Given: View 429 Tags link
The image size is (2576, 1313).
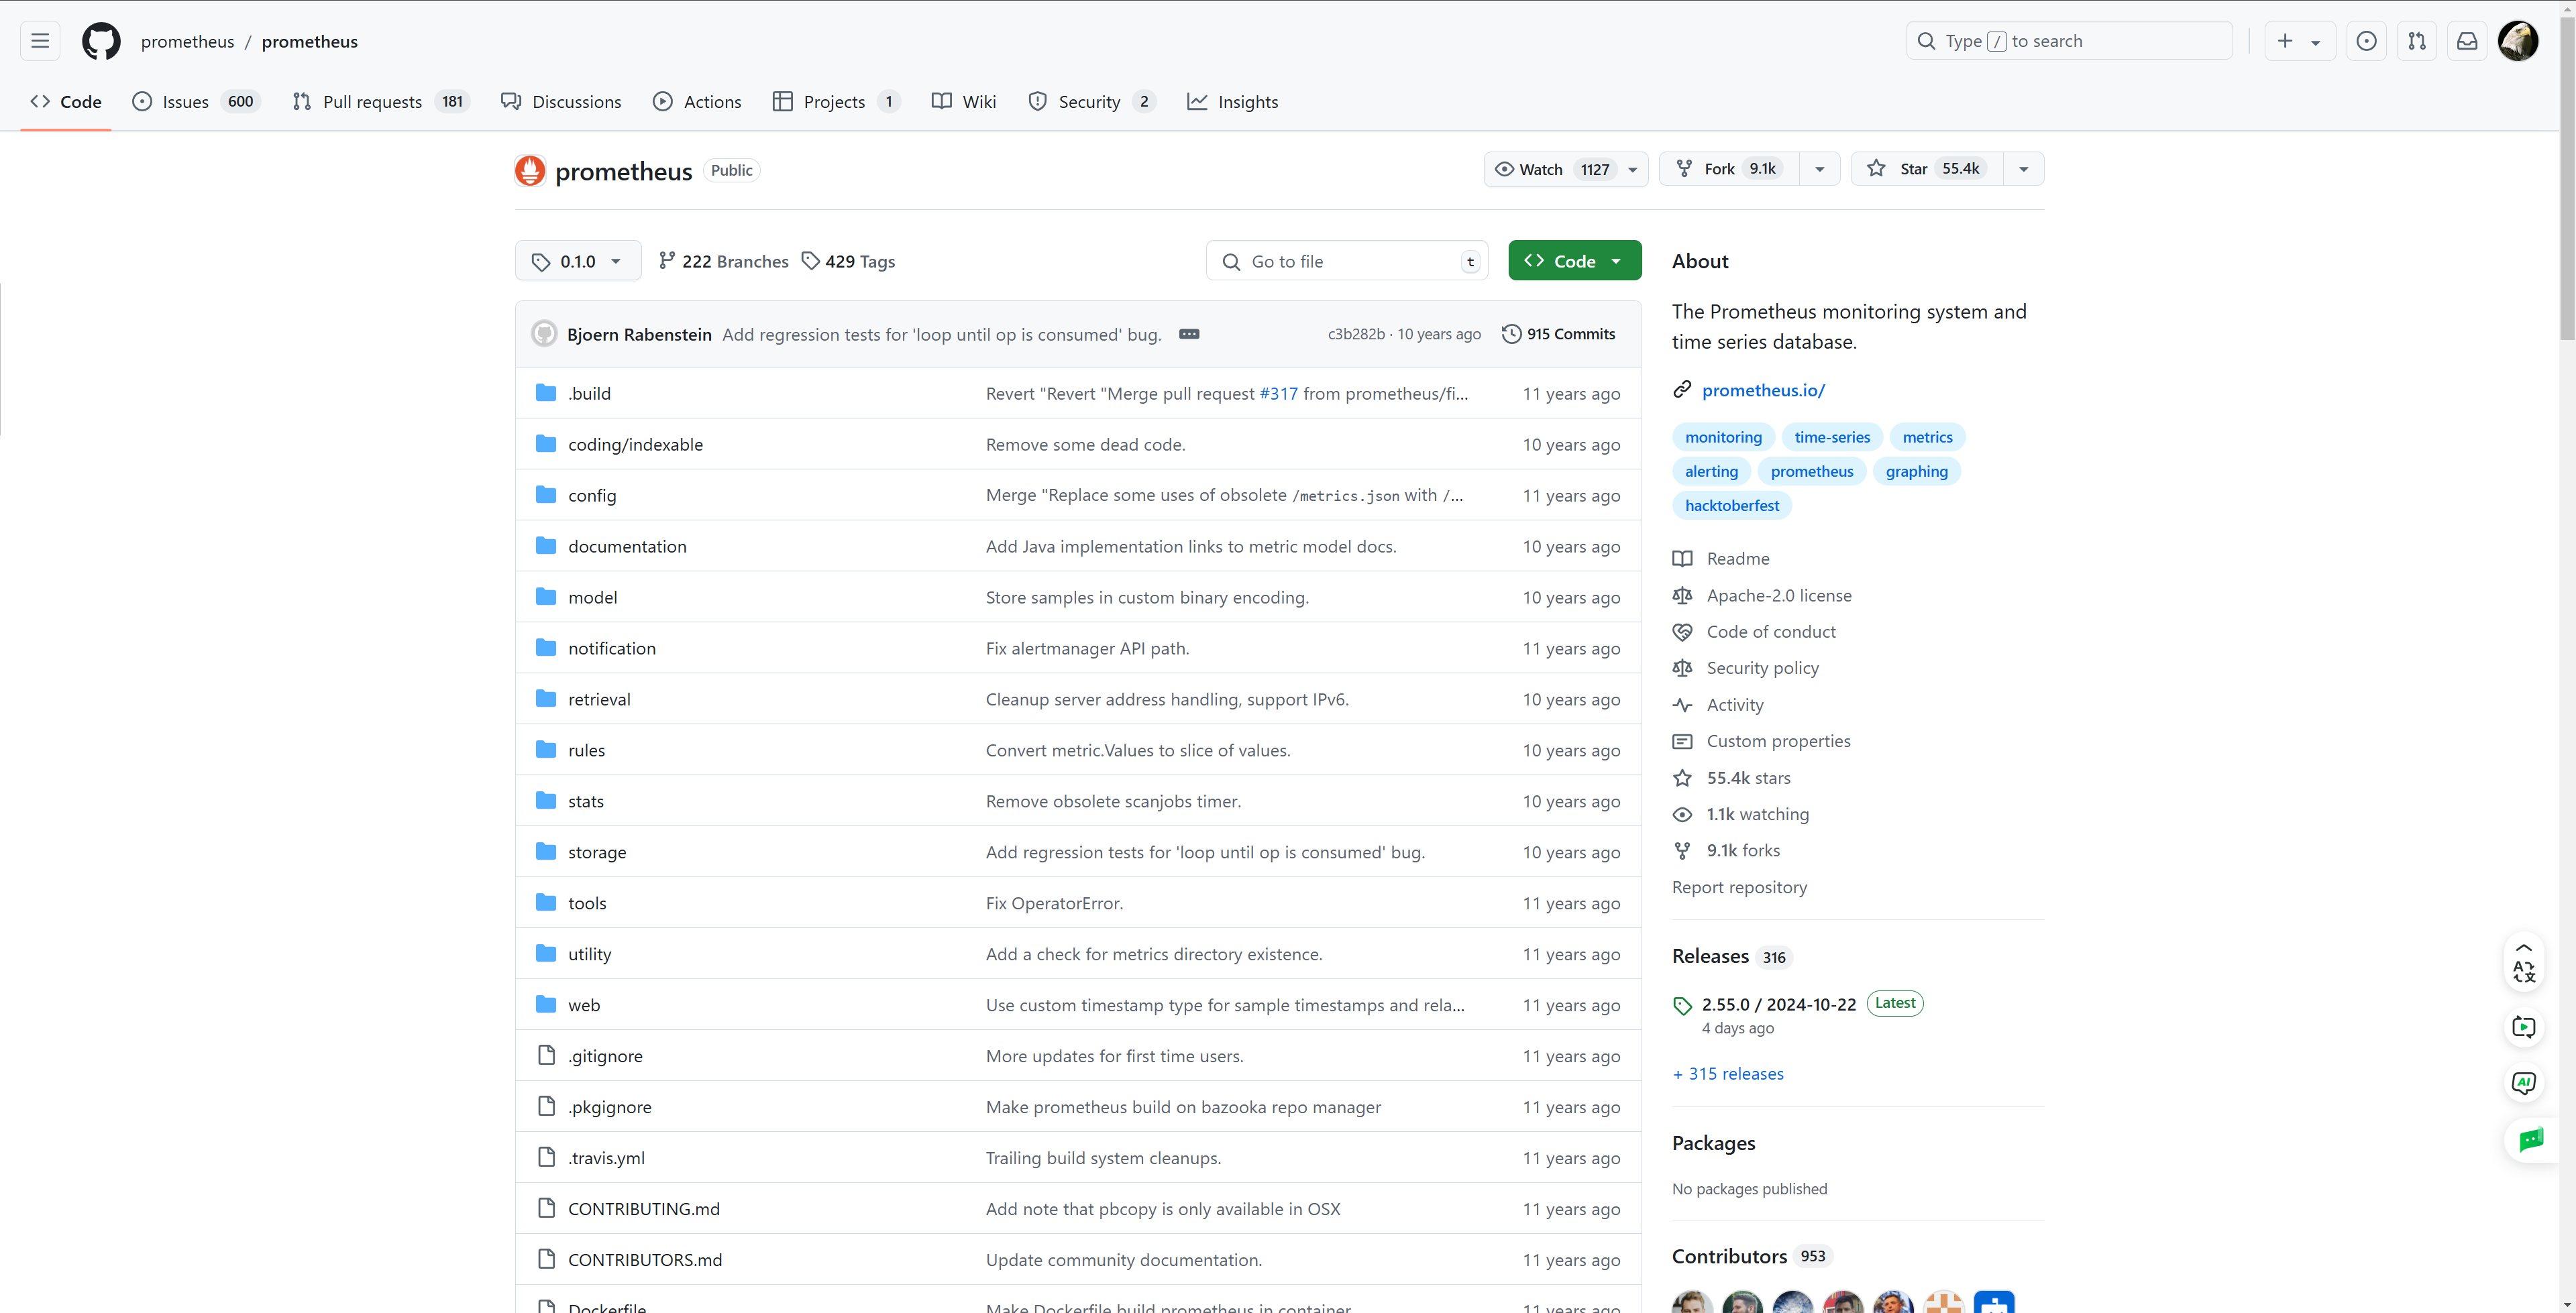Looking at the screenshot, I should [x=848, y=262].
